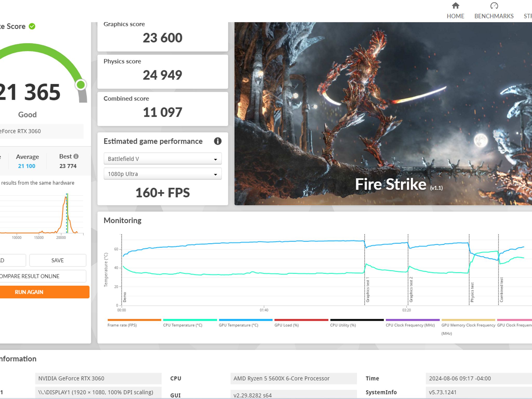The width and height of the screenshot is (532, 399).
Task: Click the Graphics score 23 600 value
Action: [163, 38]
